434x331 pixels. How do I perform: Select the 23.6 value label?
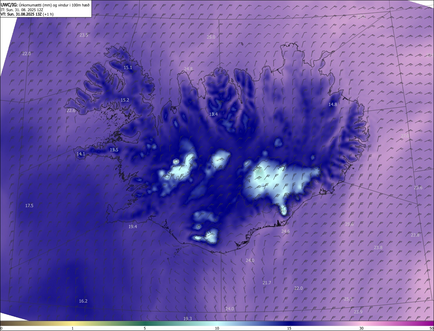[418, 188]
